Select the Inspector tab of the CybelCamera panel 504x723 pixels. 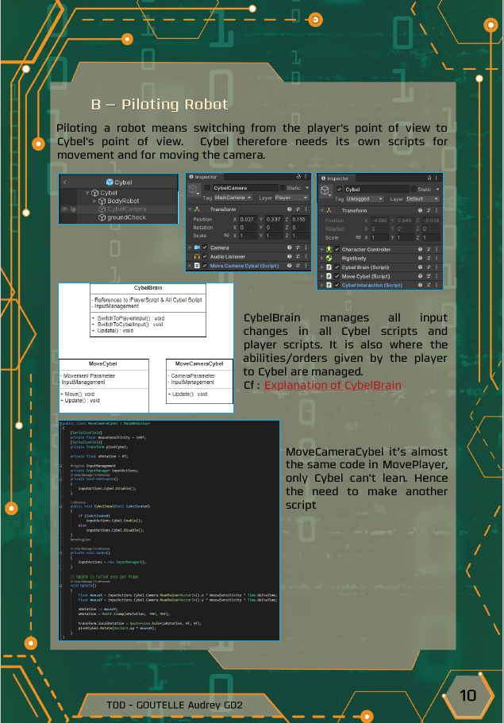coord(203,177)
